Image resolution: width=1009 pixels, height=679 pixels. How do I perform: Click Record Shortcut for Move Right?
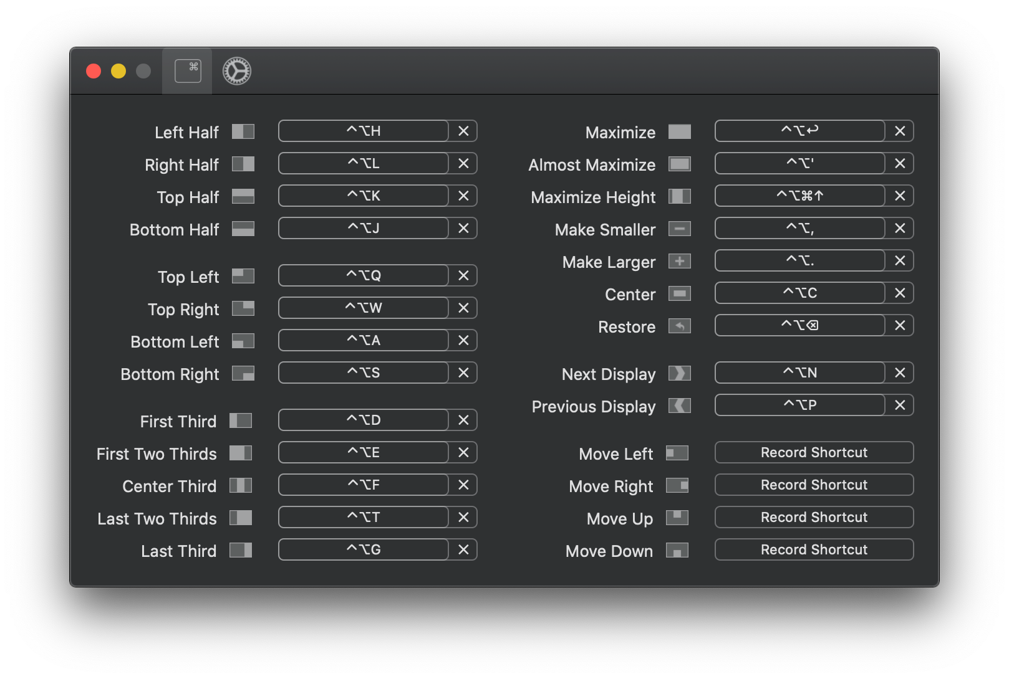[813, 485]
